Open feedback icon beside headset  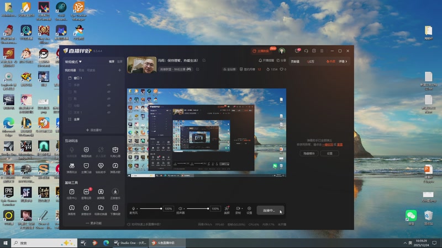click(314, 51)
